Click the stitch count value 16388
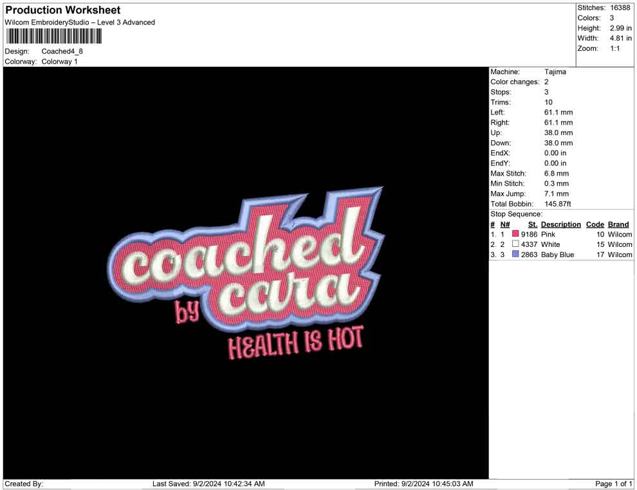The image size is (637, 490). click(620, 8)
